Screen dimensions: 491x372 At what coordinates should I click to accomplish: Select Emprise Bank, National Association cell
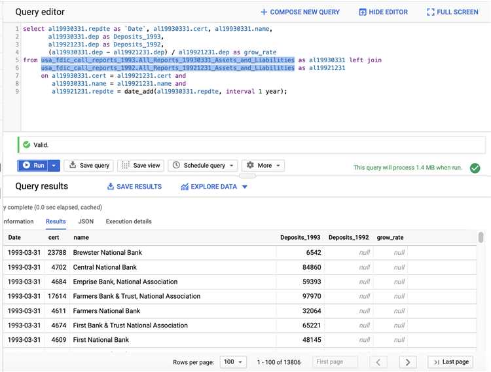click(125, 282)
